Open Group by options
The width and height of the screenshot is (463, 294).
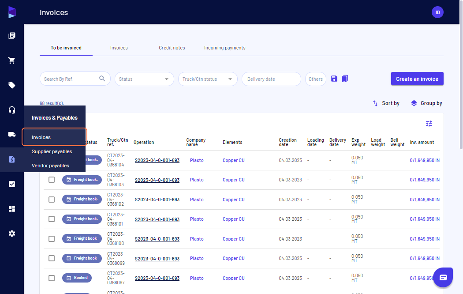426,103
